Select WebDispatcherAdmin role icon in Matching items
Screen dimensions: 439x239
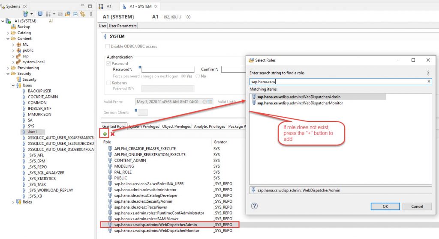coord(254,97)
